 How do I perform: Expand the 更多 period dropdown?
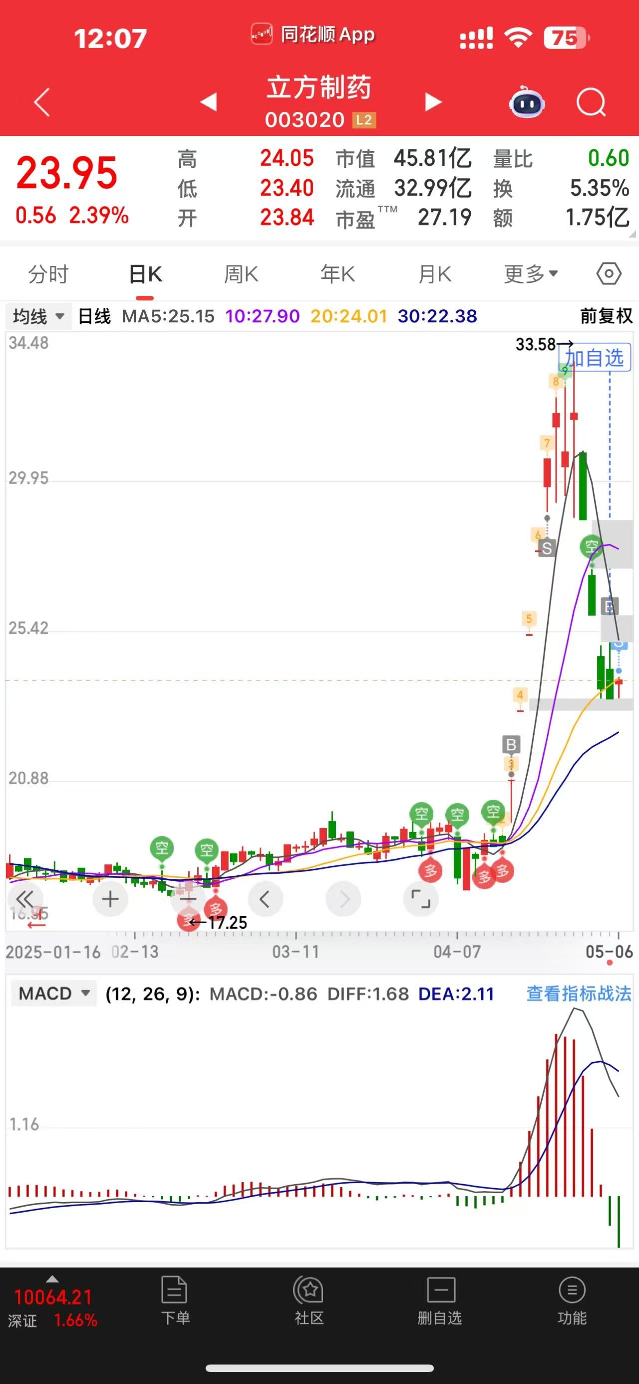(531, 274)
